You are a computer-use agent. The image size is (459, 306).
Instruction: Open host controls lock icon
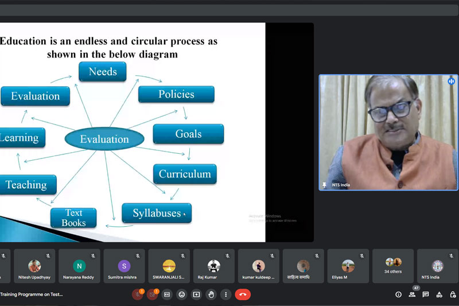click(453, 295)
